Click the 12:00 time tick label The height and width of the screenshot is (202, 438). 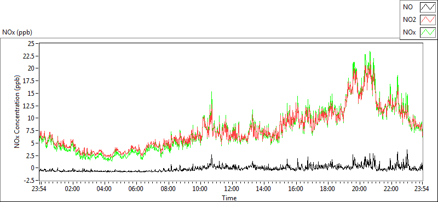click(232, 189)
